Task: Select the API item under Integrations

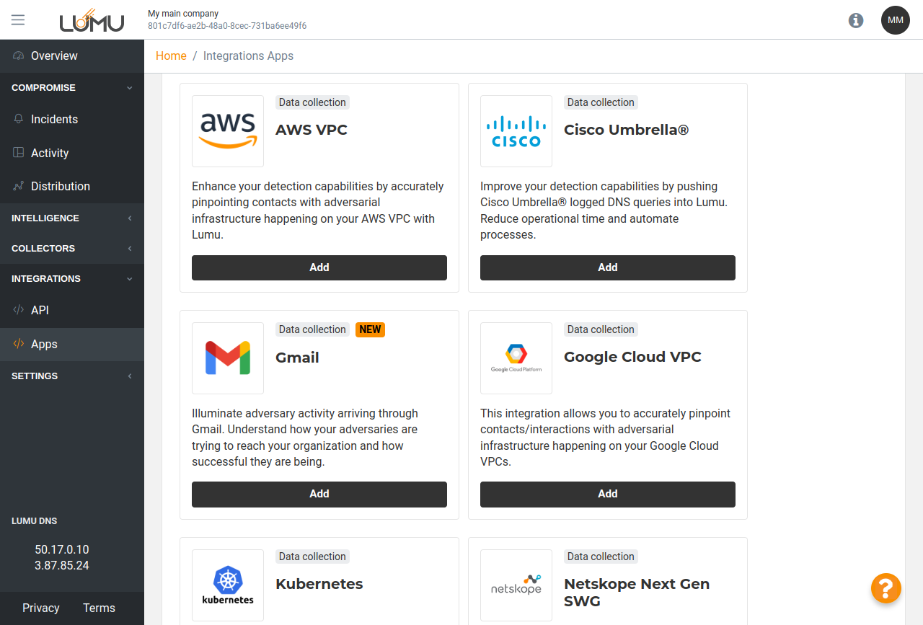Action: pyautogui.click(x=40, y=311)
